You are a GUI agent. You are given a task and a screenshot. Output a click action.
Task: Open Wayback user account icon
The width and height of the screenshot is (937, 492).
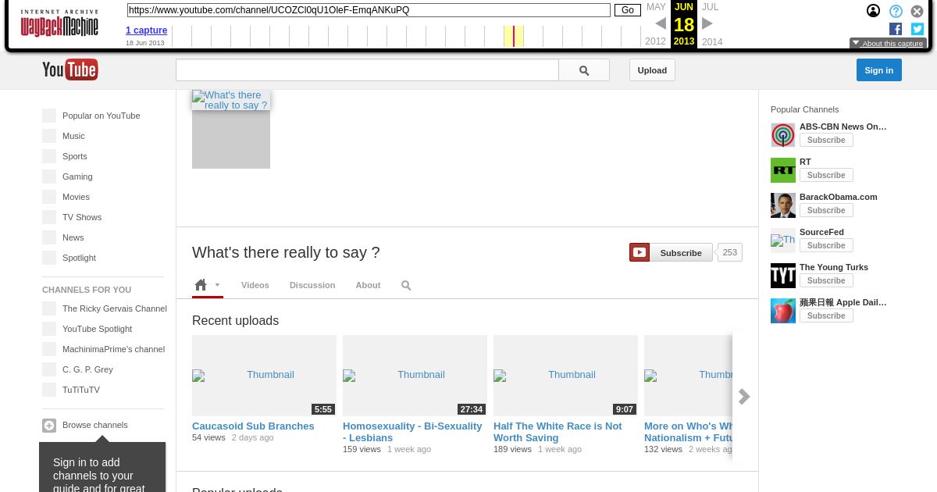click(x=873, y=11)
